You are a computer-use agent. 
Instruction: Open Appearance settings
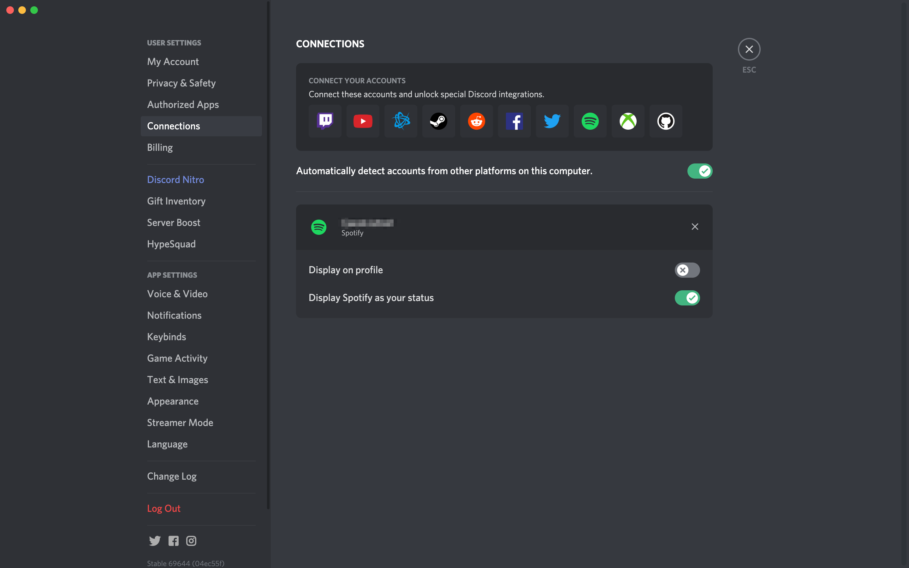tap(201, 401)
